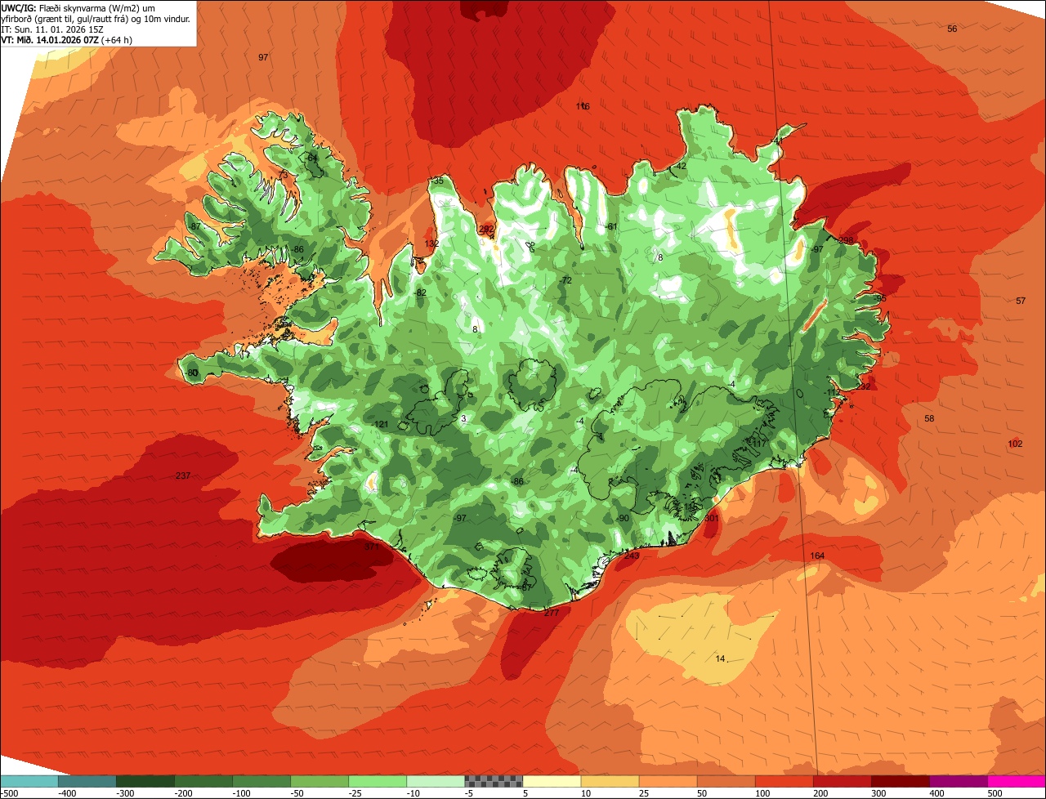1046x799 pixels.
Task: Click the value 301 on the southeast coast
Action: (x=711, y=519)
